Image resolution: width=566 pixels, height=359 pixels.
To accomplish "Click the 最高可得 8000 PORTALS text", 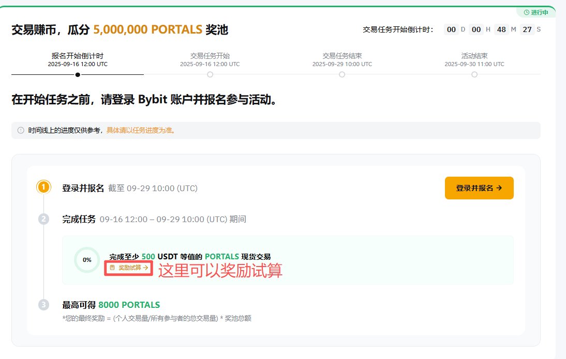I will point(111,305).
